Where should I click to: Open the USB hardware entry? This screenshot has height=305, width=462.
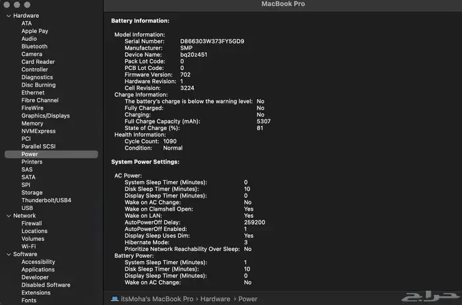pos(27,208)
